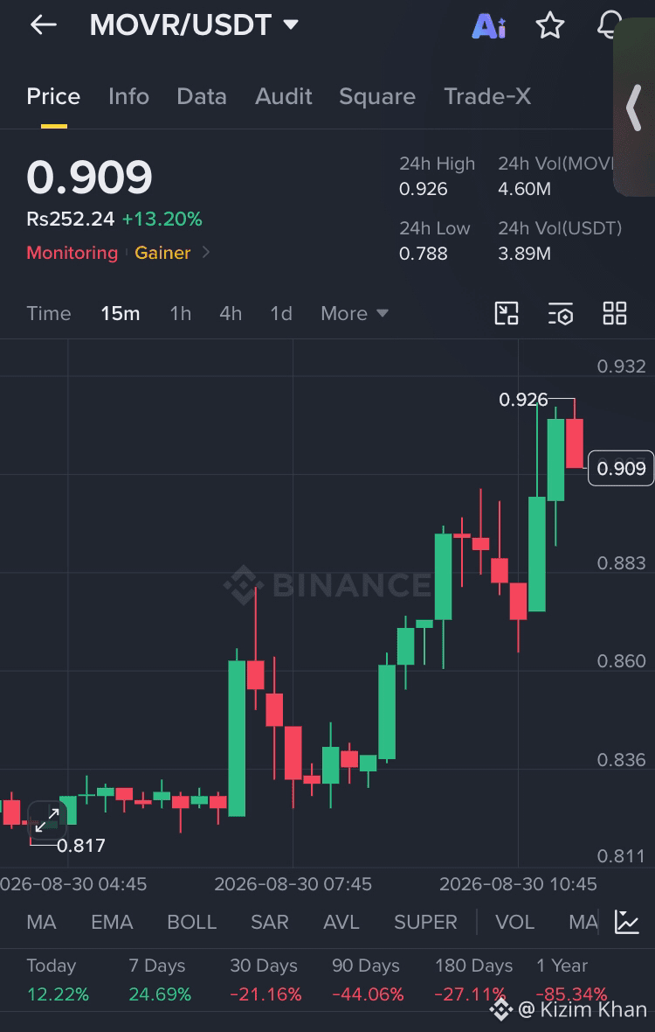
Task: Select the 4h chart interval
Action: pos(231,313)
